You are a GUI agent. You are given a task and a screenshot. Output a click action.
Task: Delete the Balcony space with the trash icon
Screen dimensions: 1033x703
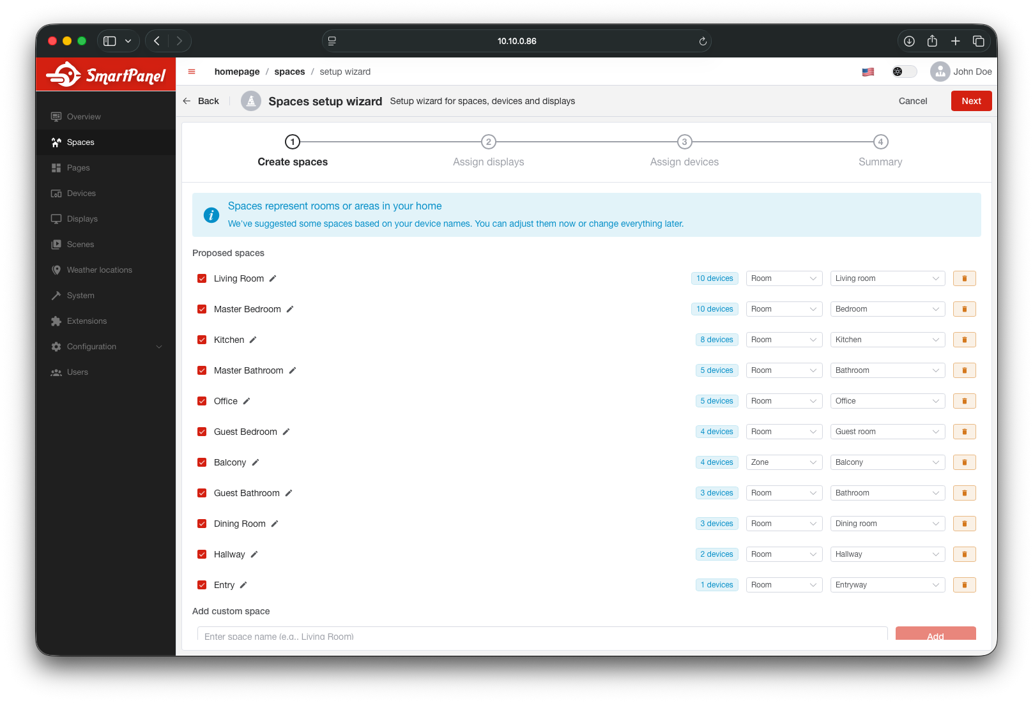click(x=964, y=462)
